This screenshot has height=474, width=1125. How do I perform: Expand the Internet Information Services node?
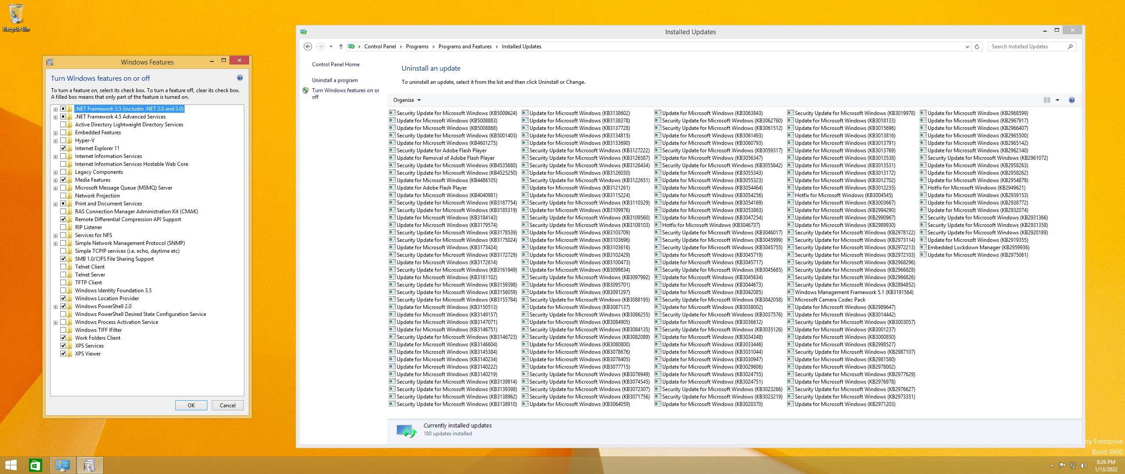coord(56,157)
